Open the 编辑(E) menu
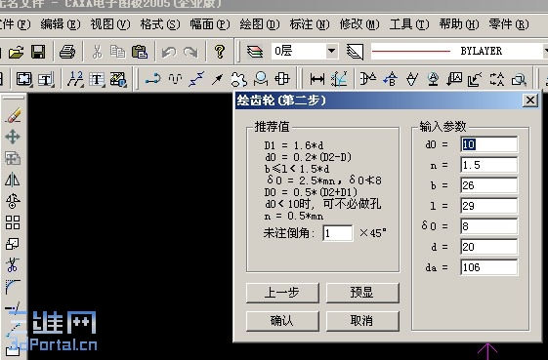Image resolution: width=548 pixels, height=360 pixels. (61, 24)
